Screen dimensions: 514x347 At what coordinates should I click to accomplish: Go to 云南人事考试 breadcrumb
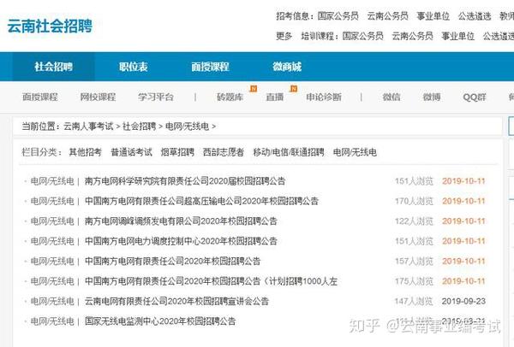click(88, 126)
